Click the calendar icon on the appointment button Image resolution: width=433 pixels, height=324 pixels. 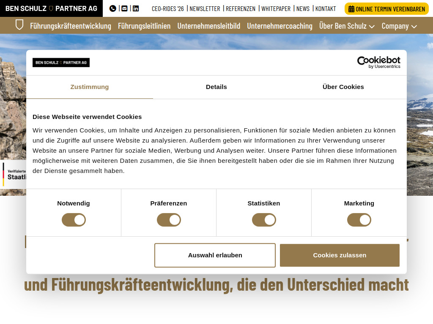pyautogui.click(x=352, y=8)
